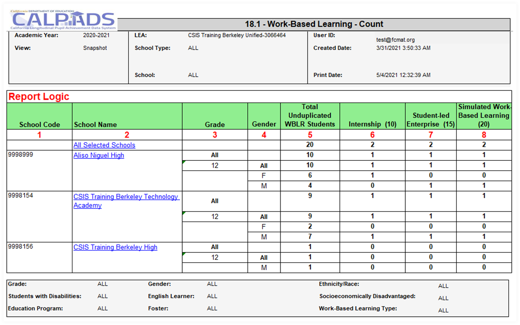The image size is (520, 325).
Task: Open the All Selected Schools link
Action: [104, 145]
